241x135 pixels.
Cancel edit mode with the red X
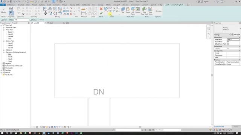coord(101,9)
